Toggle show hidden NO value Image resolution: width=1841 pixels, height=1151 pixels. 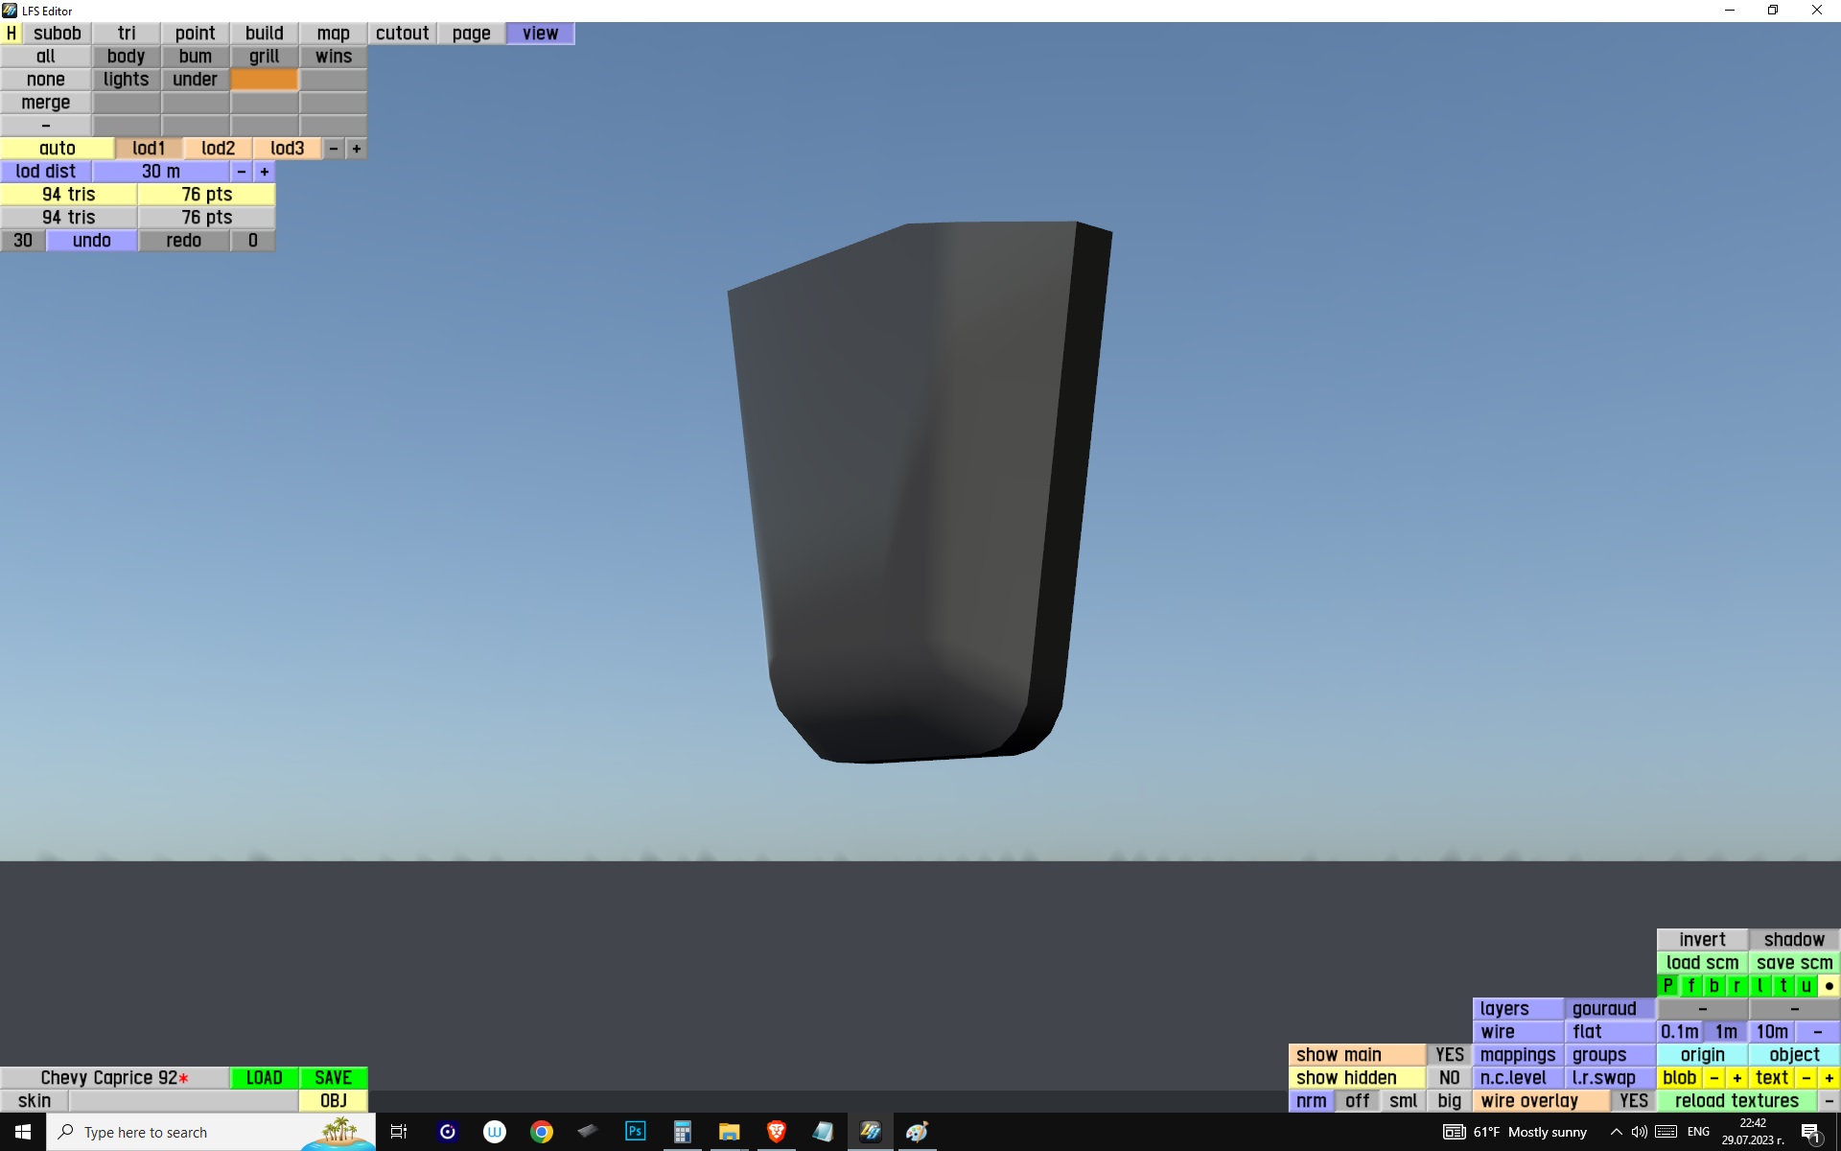(x=1449, y=1078)
